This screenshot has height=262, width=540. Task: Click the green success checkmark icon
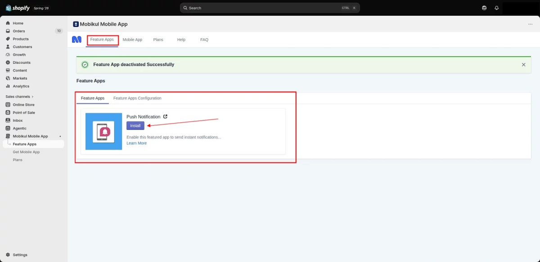[x=85, y=65]
